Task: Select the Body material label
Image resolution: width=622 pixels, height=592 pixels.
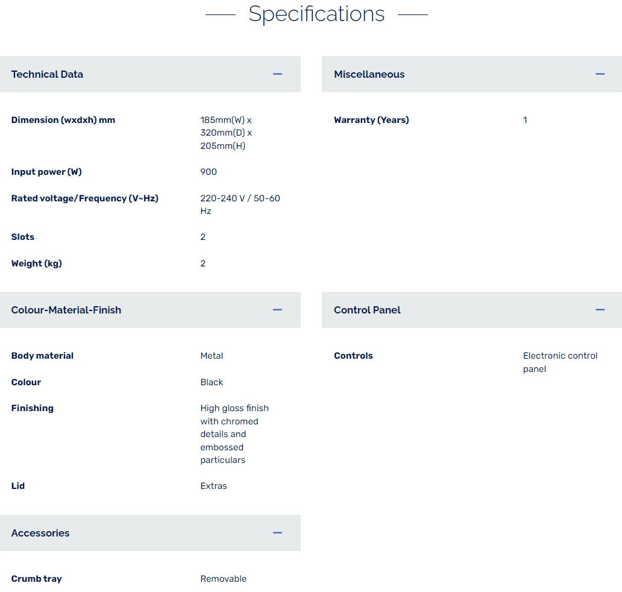Action: coord(42,356)
